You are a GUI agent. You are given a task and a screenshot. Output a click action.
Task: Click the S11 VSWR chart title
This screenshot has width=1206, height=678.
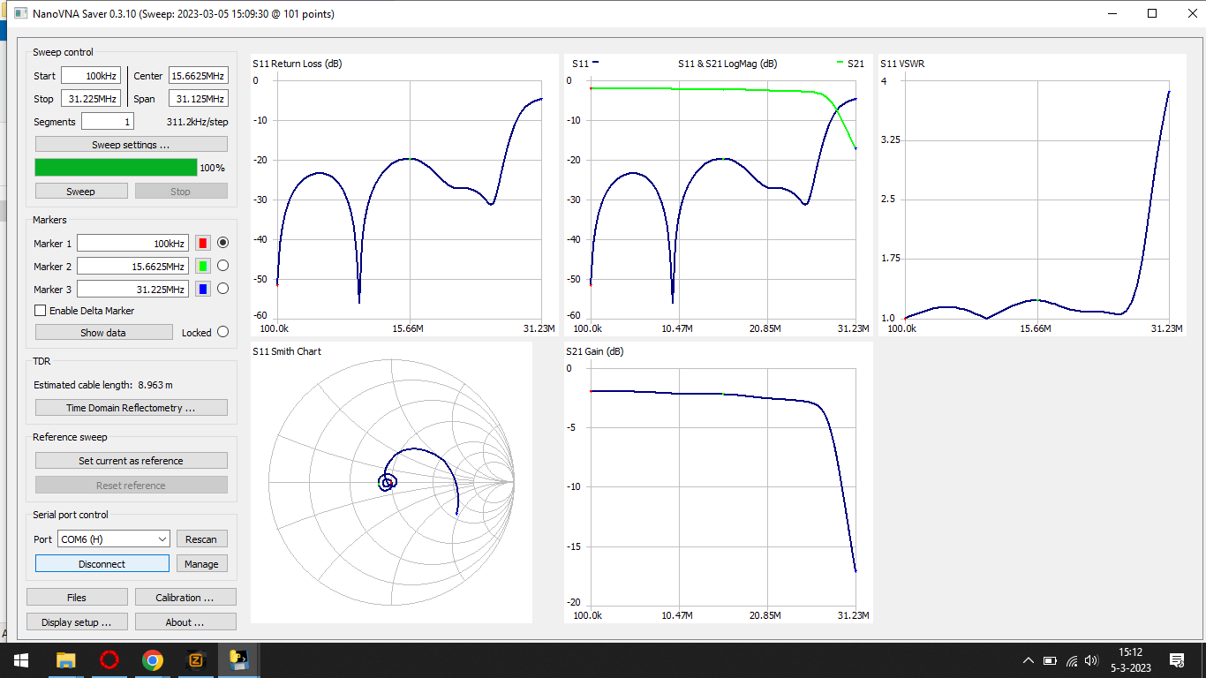point(902,64)
